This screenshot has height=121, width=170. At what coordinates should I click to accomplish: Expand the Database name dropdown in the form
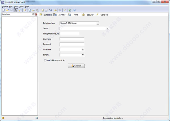point(83,49)
